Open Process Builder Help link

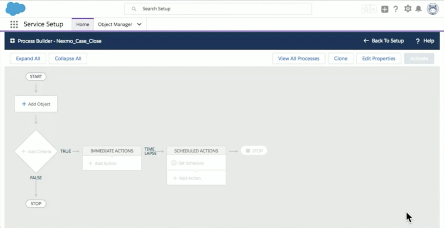point(425,41)
